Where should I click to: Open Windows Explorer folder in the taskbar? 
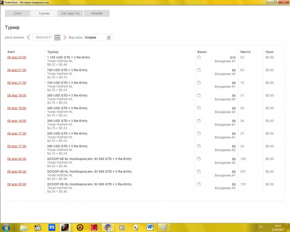click(24, 227)
